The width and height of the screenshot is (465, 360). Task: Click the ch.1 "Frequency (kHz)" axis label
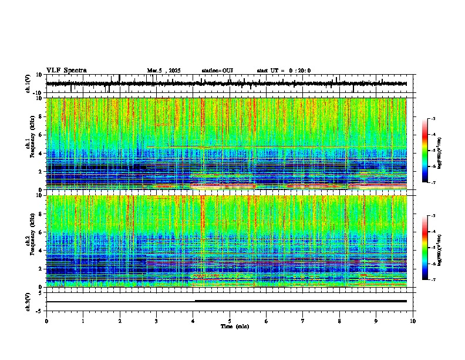32,137
